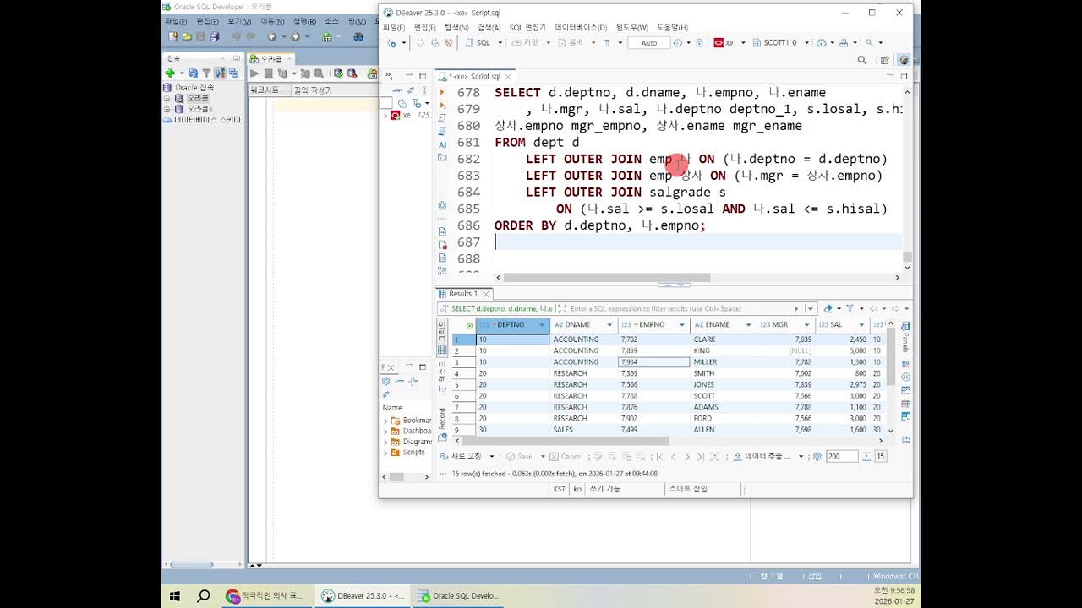Screen dimensions: 1082x608
Task: Click the Connect plug icon in DBeaver toolbar
Action: (420, 42)
